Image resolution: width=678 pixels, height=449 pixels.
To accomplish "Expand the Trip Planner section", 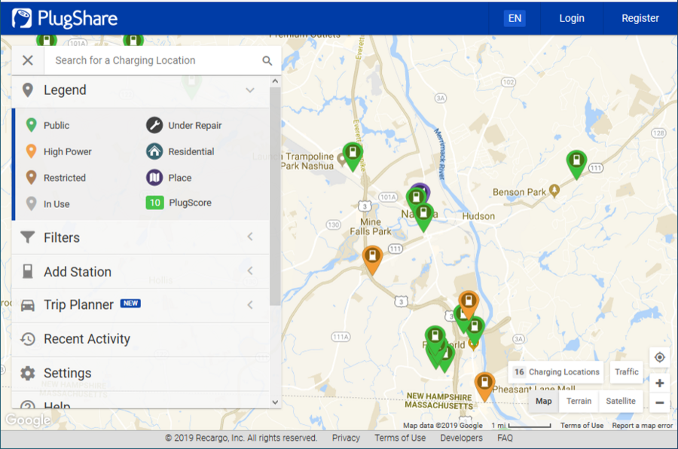I will pos(250,305).
